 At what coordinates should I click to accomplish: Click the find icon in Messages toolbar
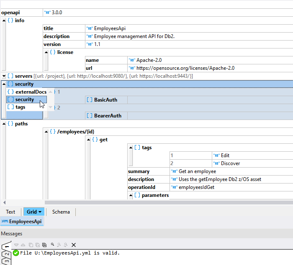(x=52, y=245)
